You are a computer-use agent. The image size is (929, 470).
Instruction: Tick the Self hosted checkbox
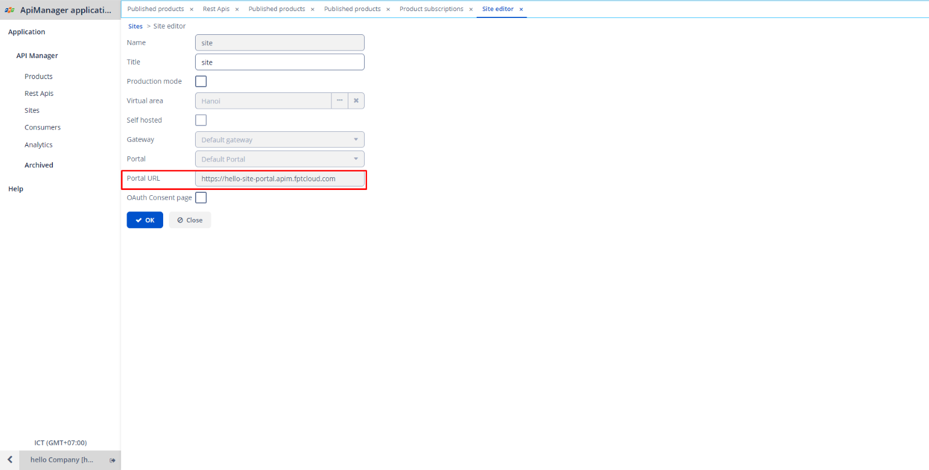[x=201, y=120]
